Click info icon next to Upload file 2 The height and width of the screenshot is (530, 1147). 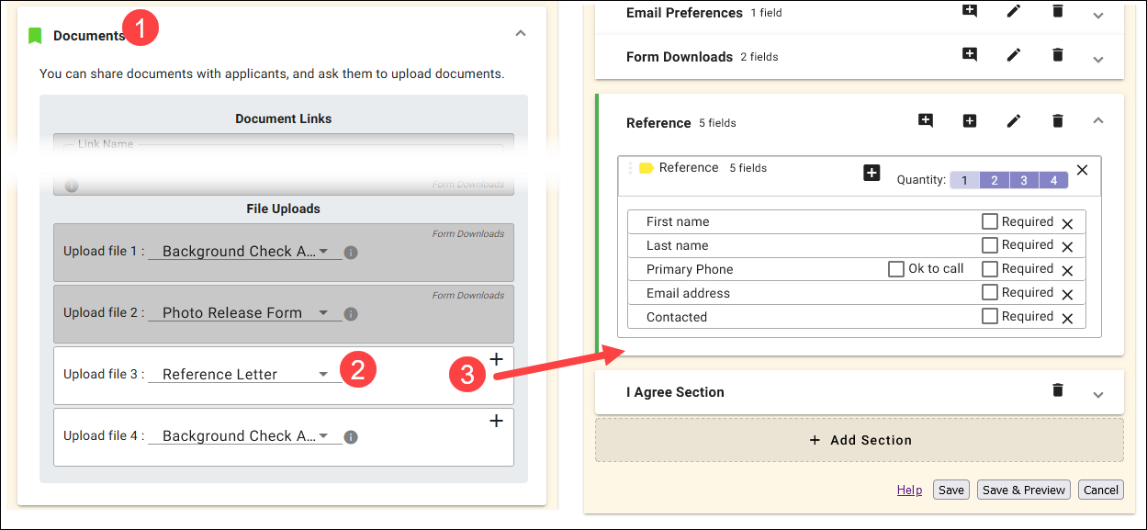click(350, 314)
